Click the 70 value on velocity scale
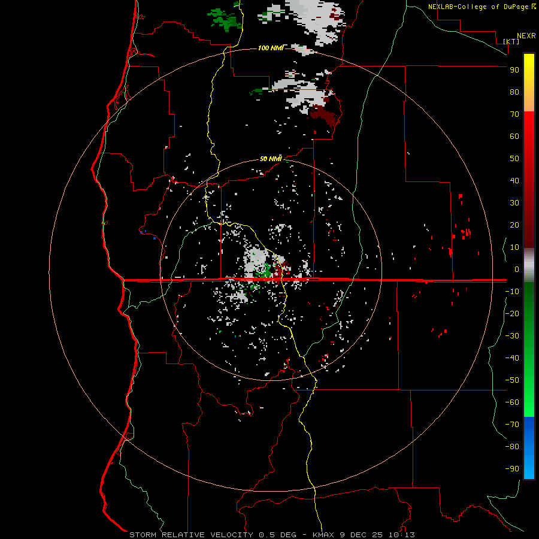The image size is (539, 539). [514, 114]
